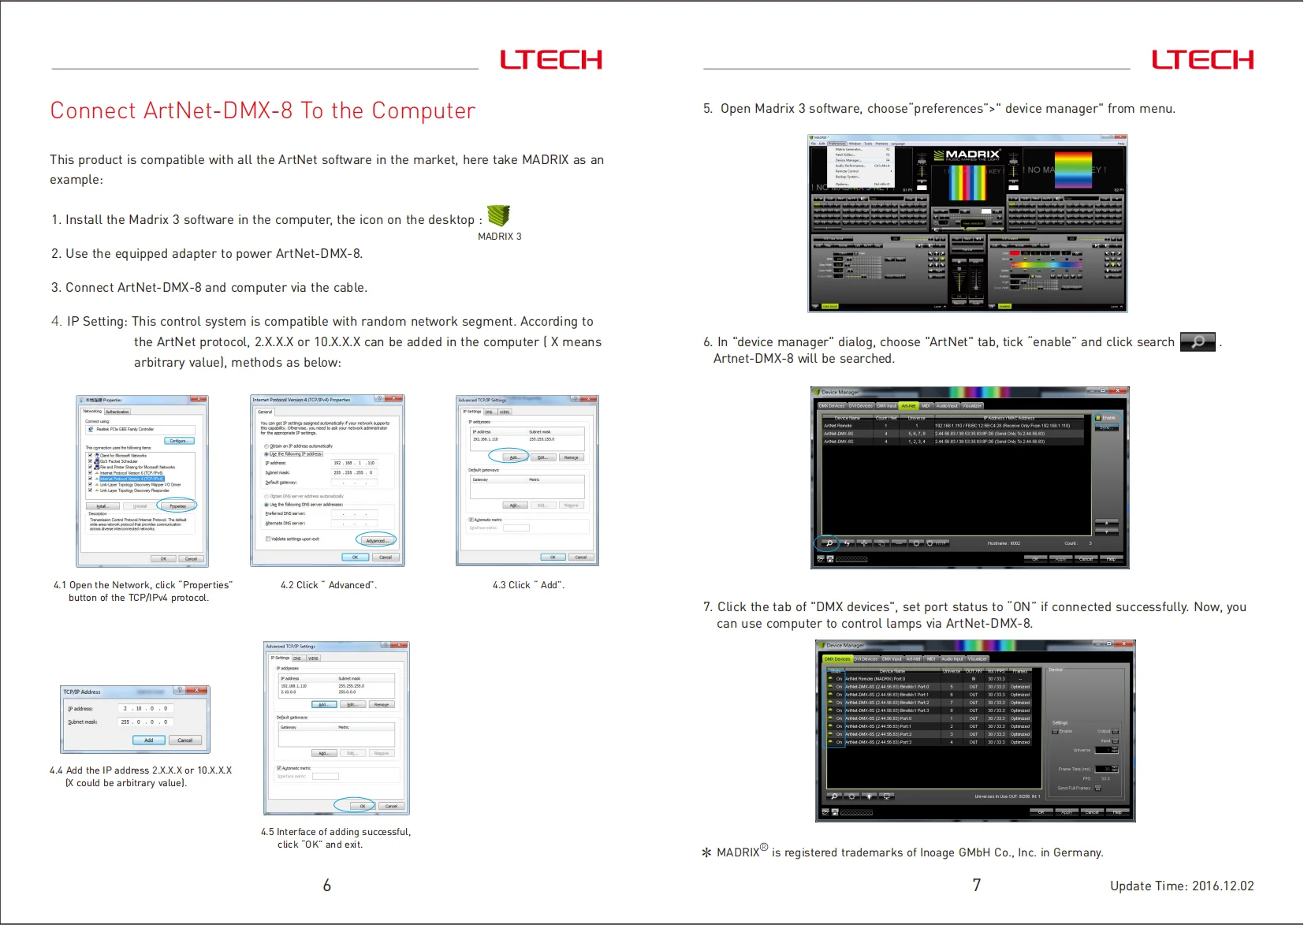Toggle the Output checkbox in DMX Devices settings
The height and width of the screenshot is (925, 1304).
[x=1116, y=731]
